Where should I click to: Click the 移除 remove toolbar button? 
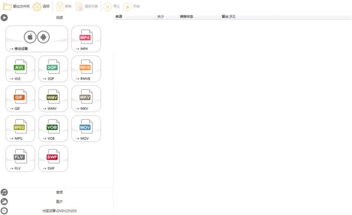(x=64, y=6)
